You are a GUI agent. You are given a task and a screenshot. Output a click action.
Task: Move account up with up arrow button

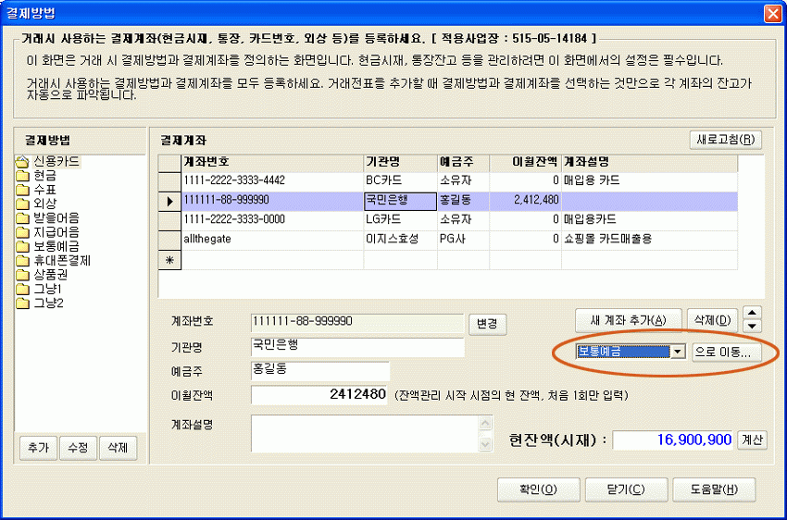752,313
